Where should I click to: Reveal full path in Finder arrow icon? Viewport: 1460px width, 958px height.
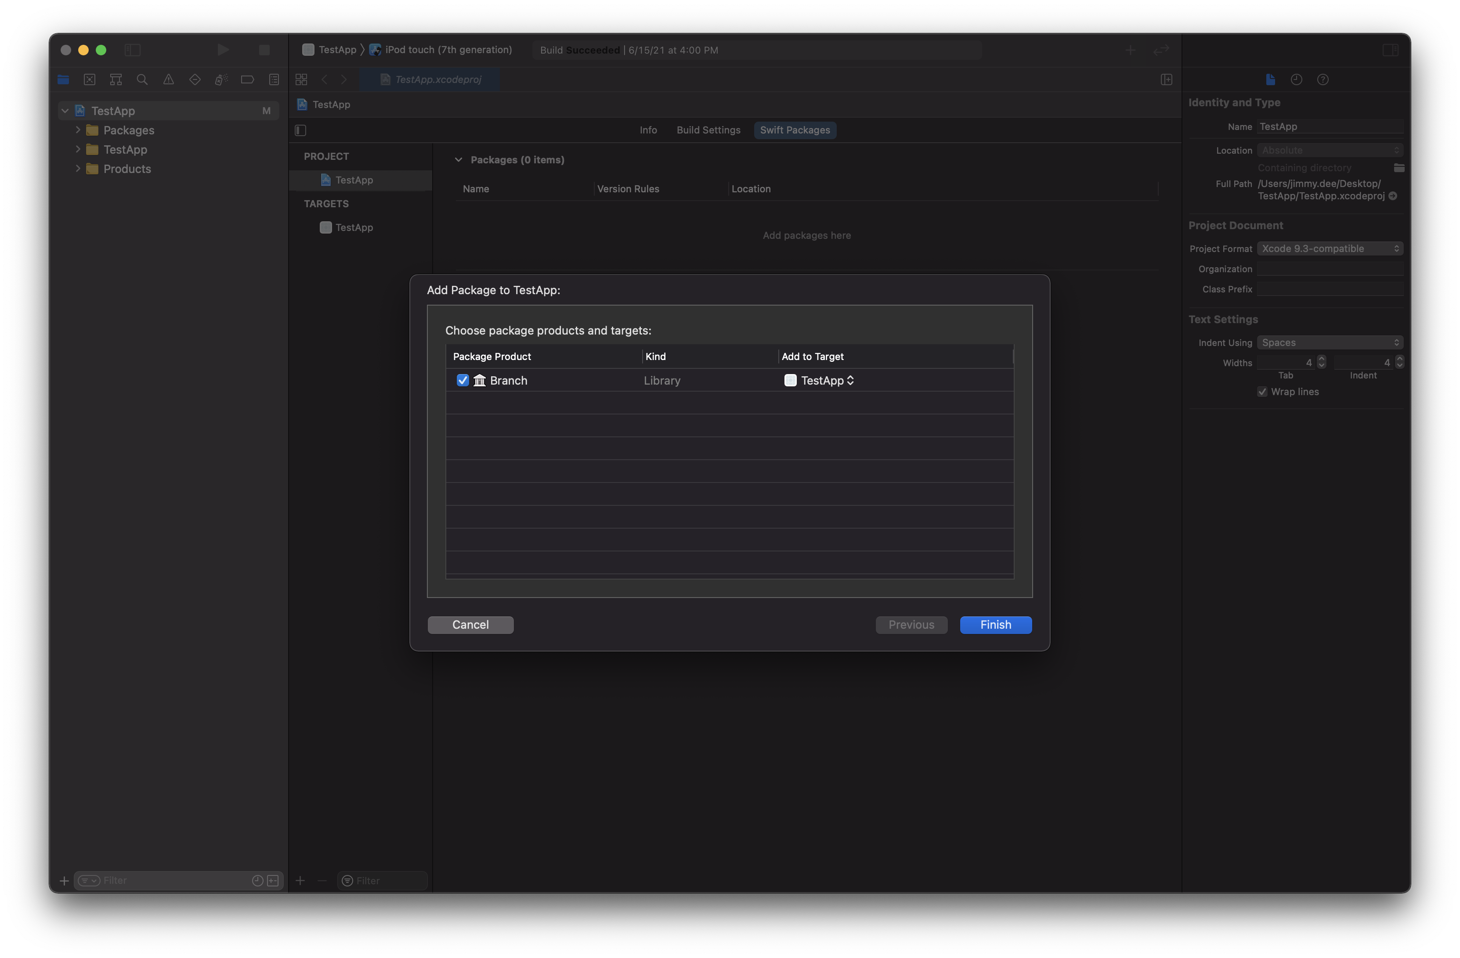tap(1393, 196)
